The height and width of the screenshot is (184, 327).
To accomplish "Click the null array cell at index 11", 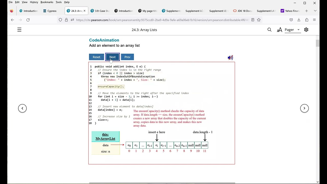I will click(x=205, y=145).
